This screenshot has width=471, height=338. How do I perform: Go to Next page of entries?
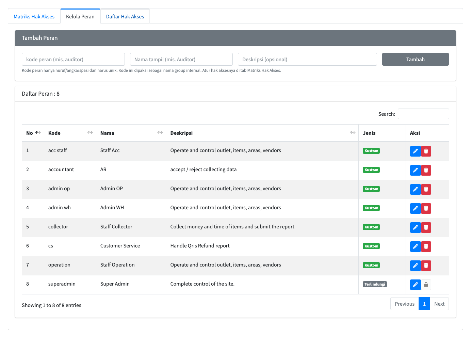[439, 304]
